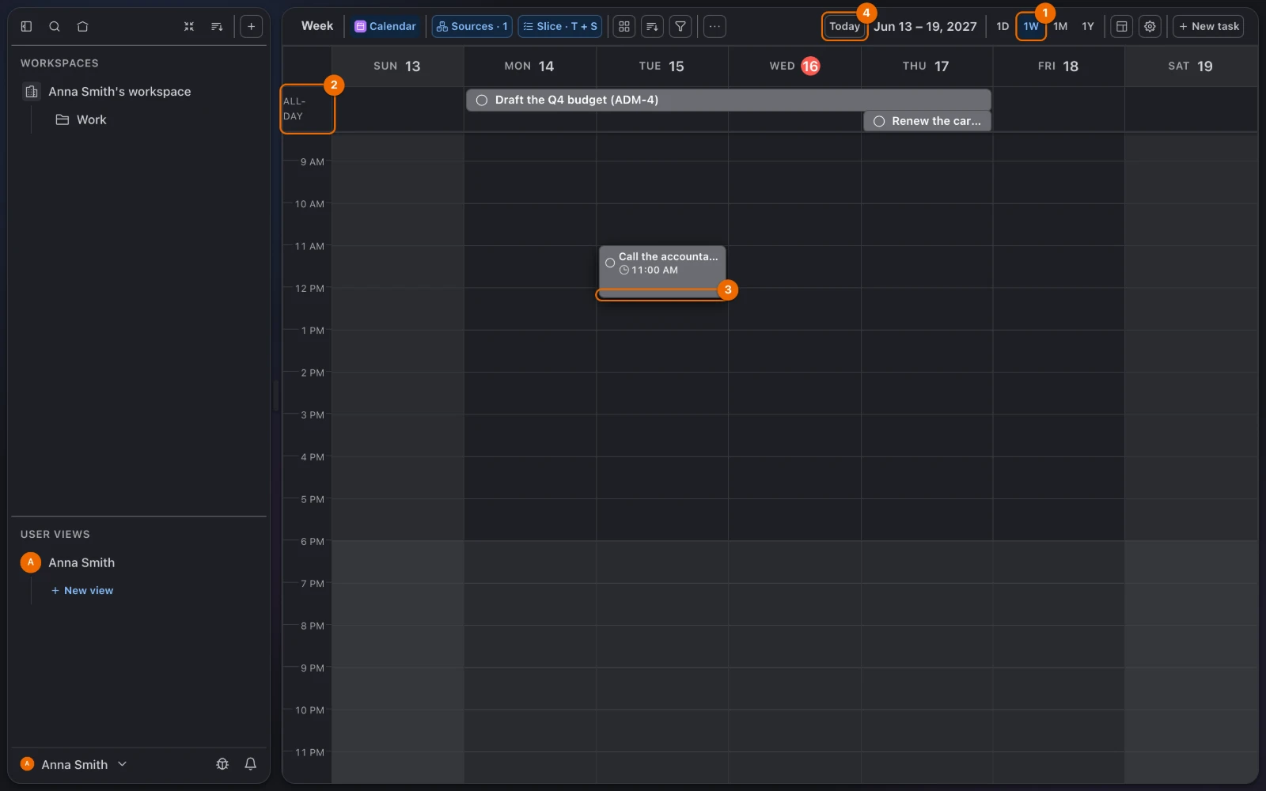1266x791 pixels.
Task: Open the Sources · 1 selector
Action: coord(472,26)
